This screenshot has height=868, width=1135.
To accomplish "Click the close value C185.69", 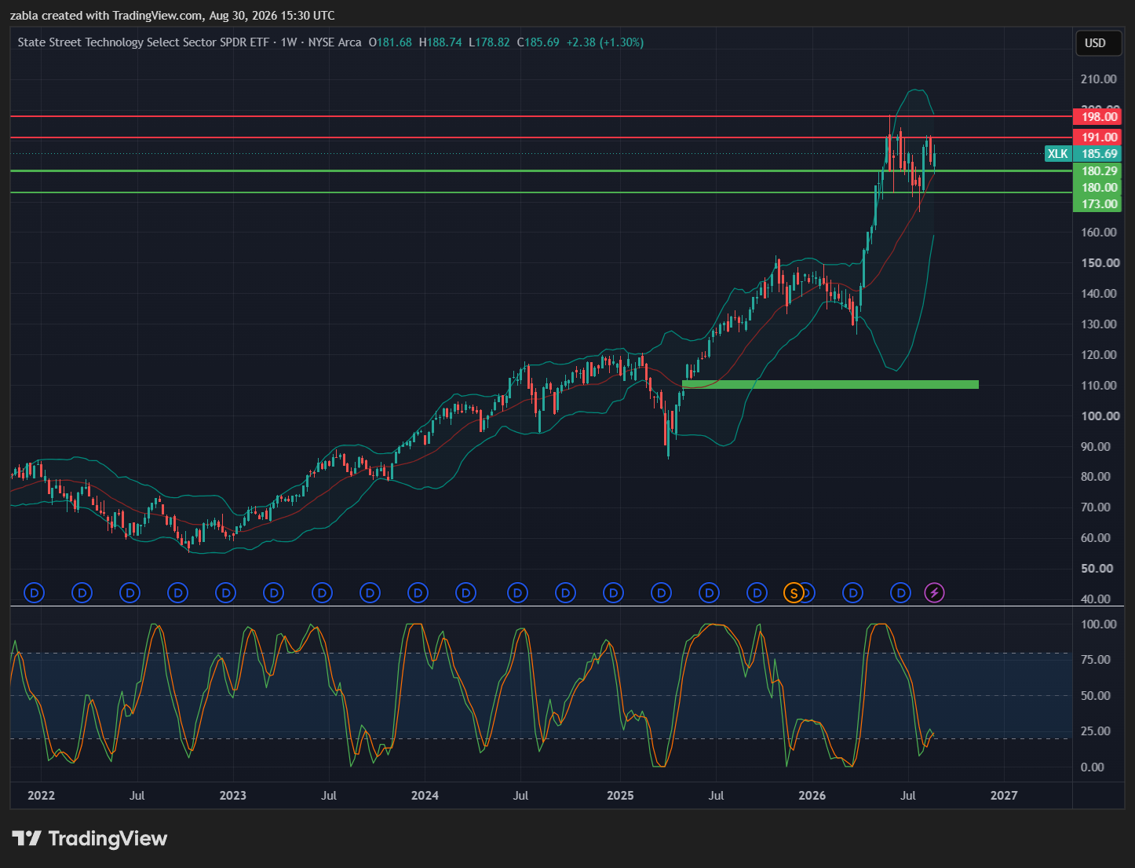I will click(x=538, y=42).
